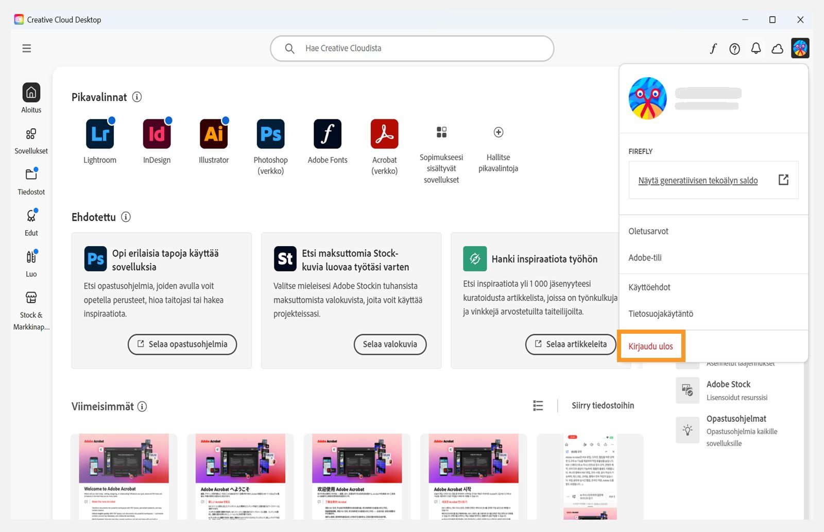824x532 pixels.
Task: Click the Creative Cloud logo in the title bar
Action: pyautogui.click(x=19, y=20)
